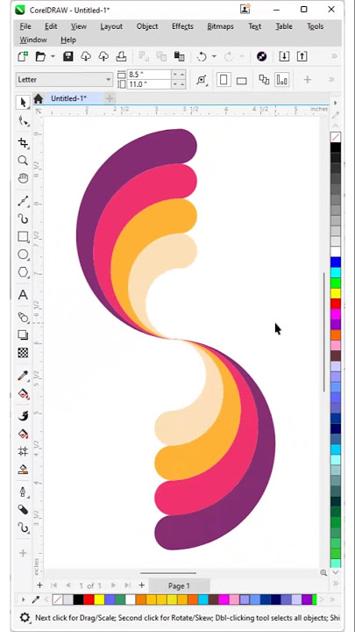Click the Print icon
The image size is (355, 632).
click(x=121, y=56)
